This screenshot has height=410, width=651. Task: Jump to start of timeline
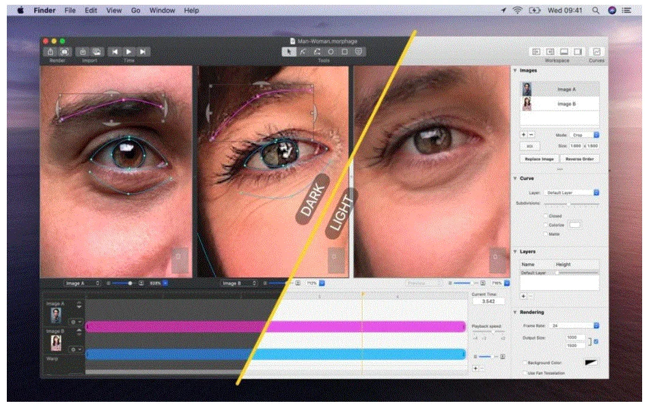[x=115, y=52]
